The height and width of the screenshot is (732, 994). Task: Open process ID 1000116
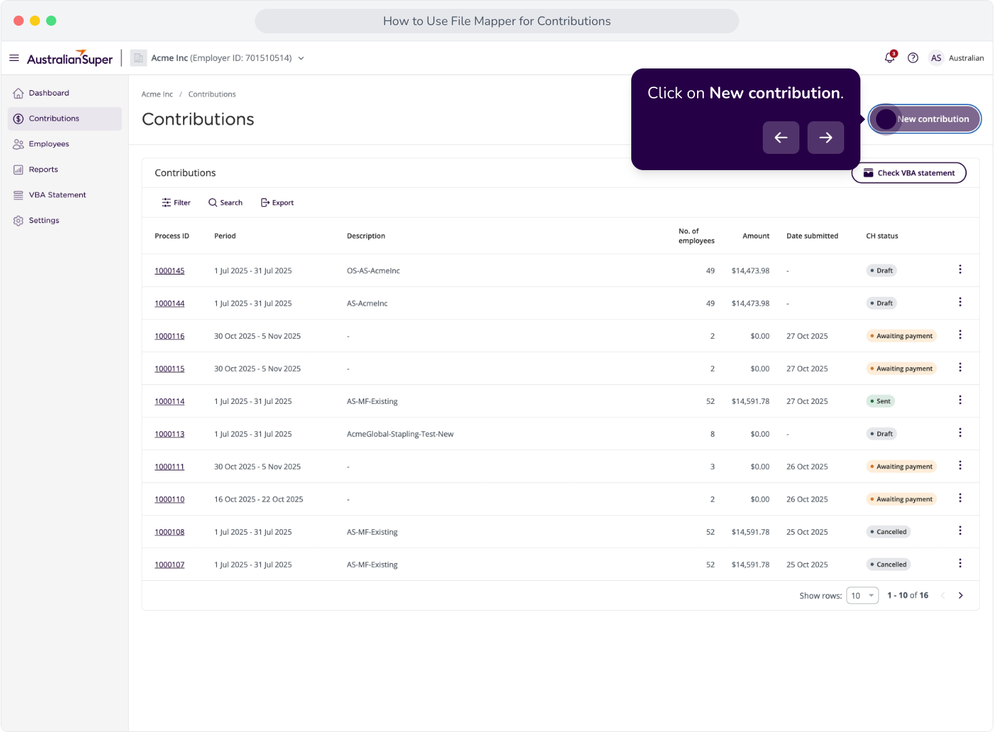point(170,336)
